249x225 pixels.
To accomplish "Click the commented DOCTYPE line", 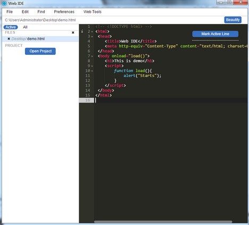I will click(x=123, y=27).
